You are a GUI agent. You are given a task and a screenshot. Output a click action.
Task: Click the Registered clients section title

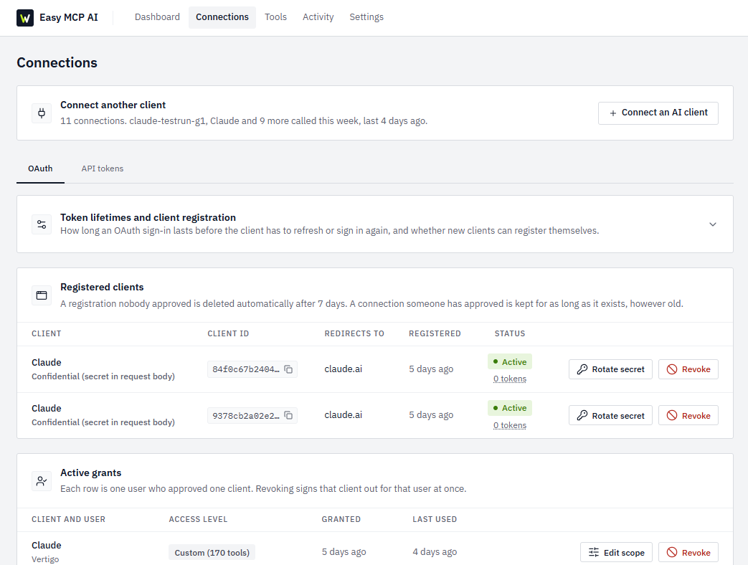[102, 287]
